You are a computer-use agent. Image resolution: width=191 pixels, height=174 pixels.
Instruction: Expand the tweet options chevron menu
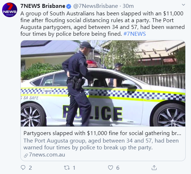coord(183,5)
